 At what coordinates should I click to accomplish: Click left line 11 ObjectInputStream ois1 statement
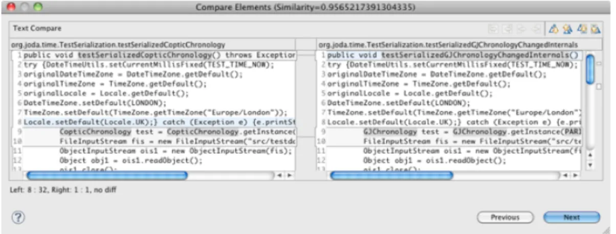click(x=175, y=151)
